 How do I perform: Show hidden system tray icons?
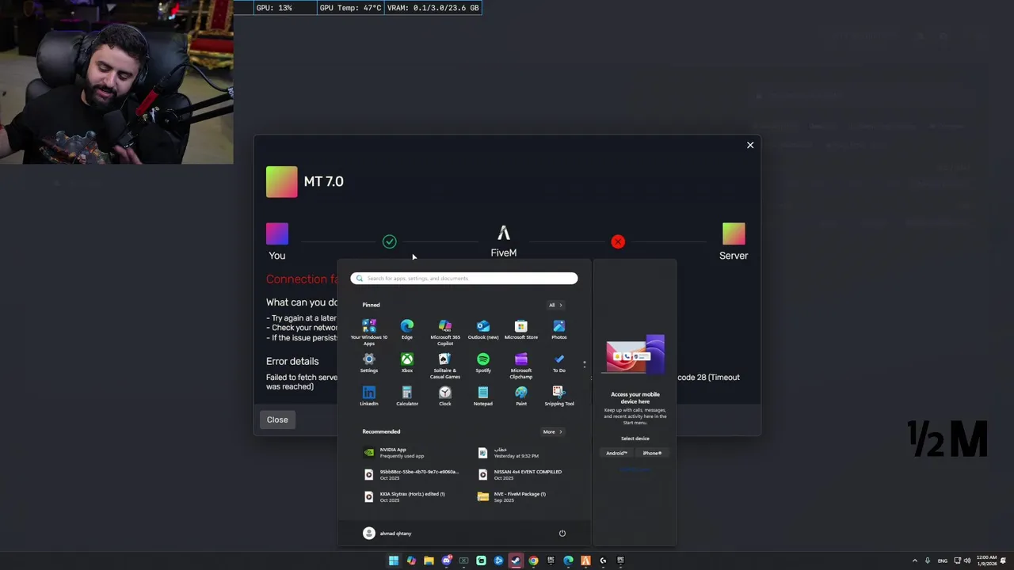tap(915, 560)
